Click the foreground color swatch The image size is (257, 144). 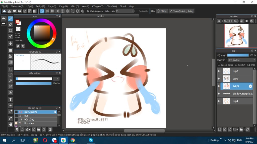[x=17, y=22]
